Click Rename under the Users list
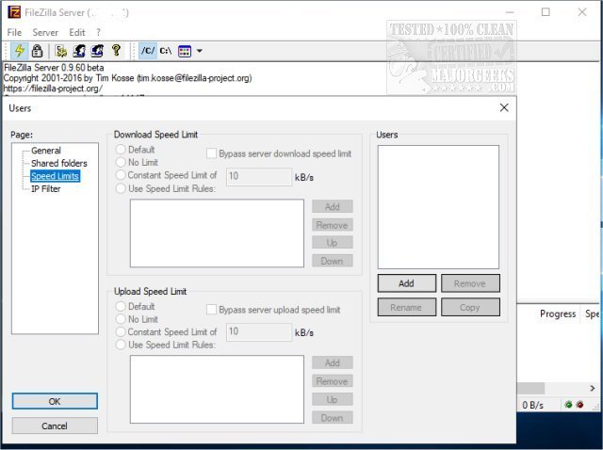The width and height of the screenshot is (603, 450). [x=406, y=307]
